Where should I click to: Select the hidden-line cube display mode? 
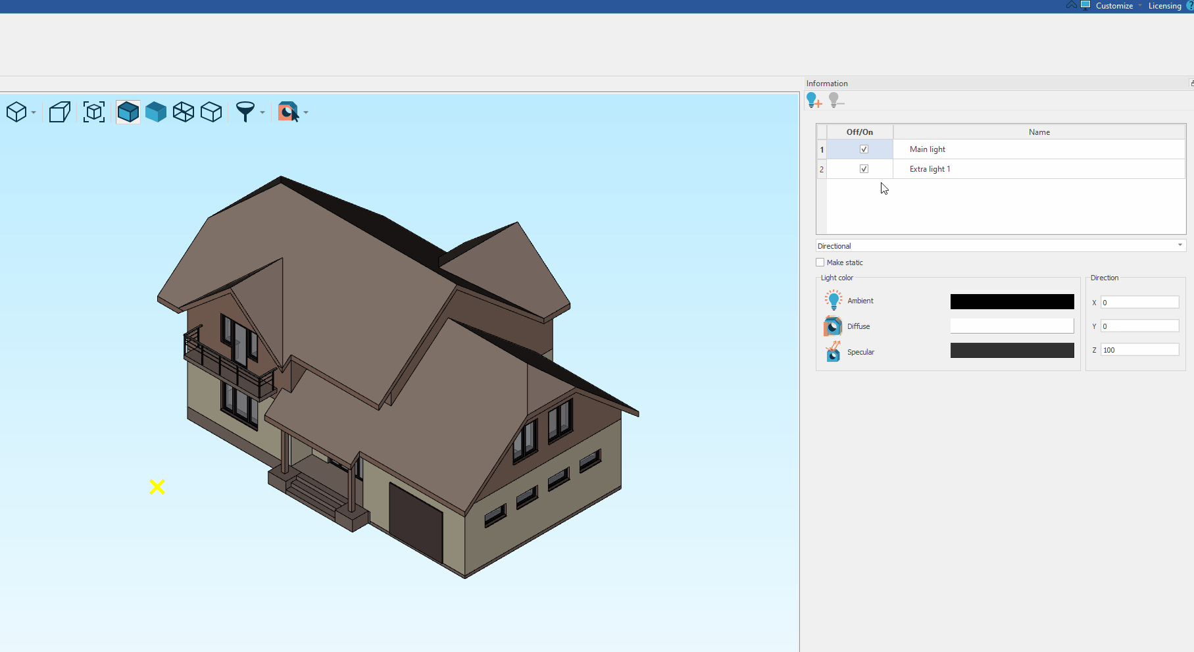click(211, 112)
